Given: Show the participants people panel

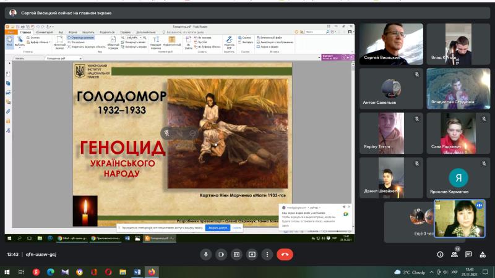Looking at the screenshot, I should point(455,254).
